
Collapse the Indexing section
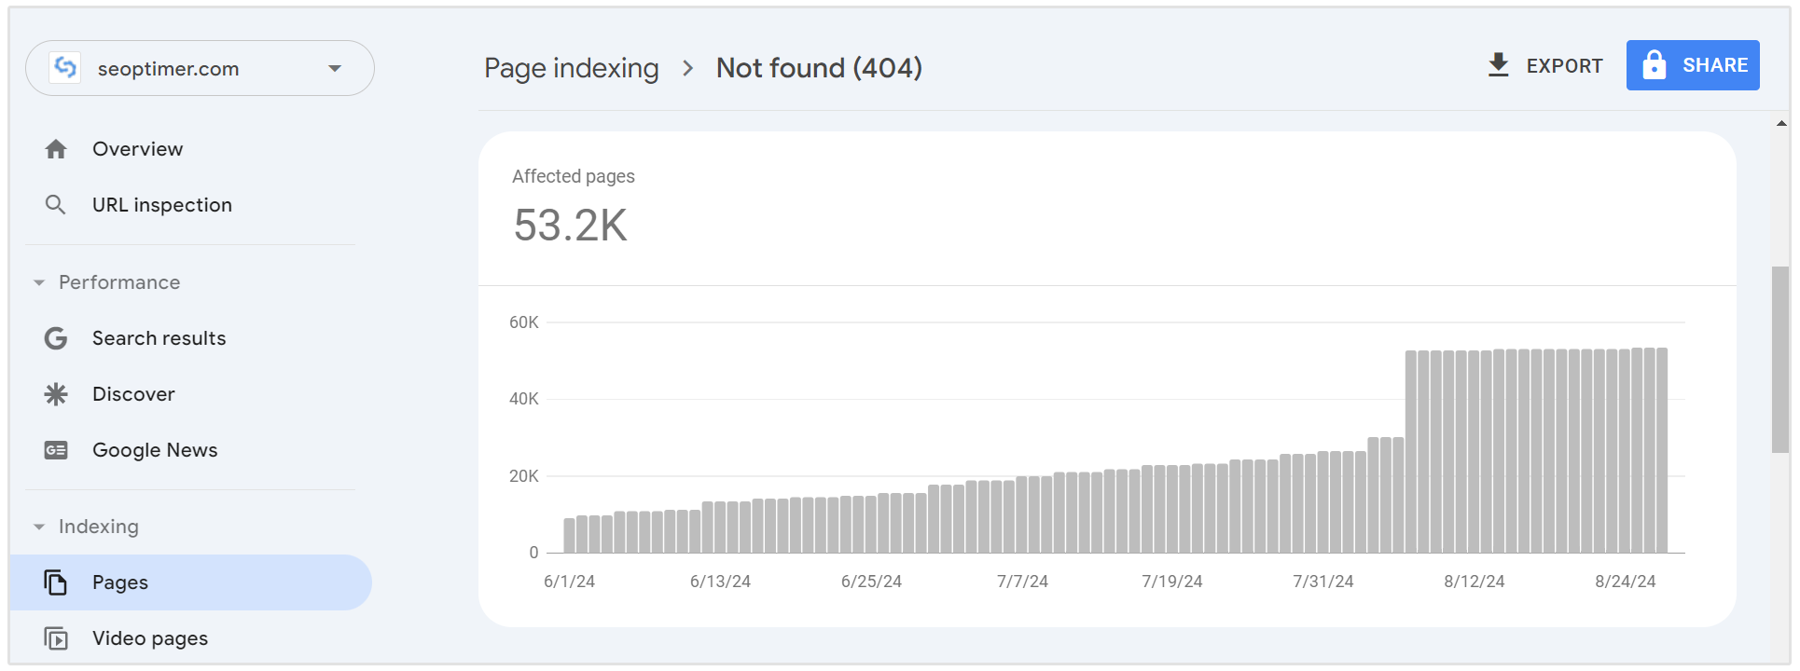pos(39,527)
